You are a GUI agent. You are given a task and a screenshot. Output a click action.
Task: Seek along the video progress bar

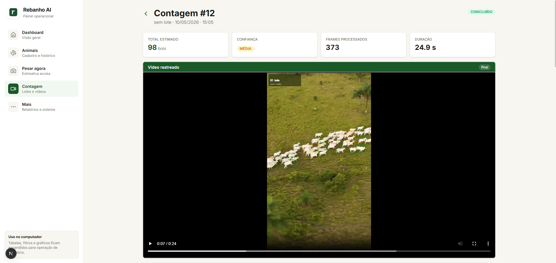pyautogui.click(x=319, y=251)
